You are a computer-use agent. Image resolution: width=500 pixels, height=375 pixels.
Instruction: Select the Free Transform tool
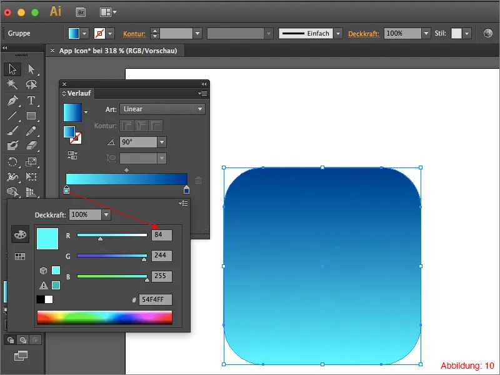coord(31,177)
